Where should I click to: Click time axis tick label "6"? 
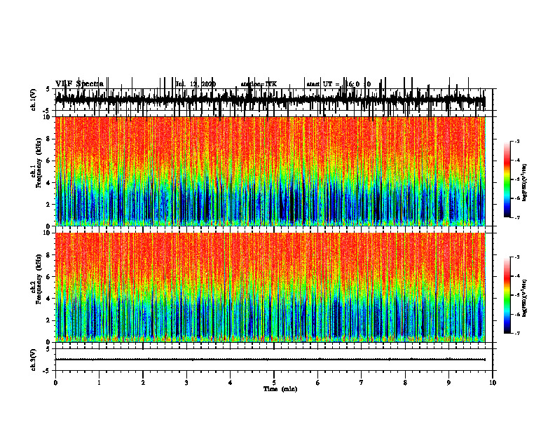click(318, 383)
